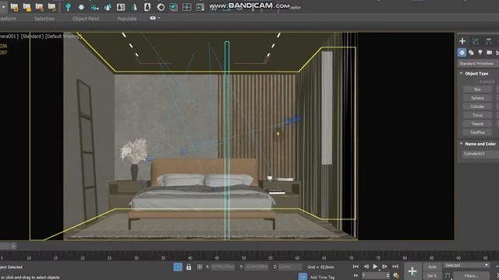Open the toolbar dropdown arrow at far left
Screen dimensions: 499x280
pyautogui.click(x=3, y=7)
